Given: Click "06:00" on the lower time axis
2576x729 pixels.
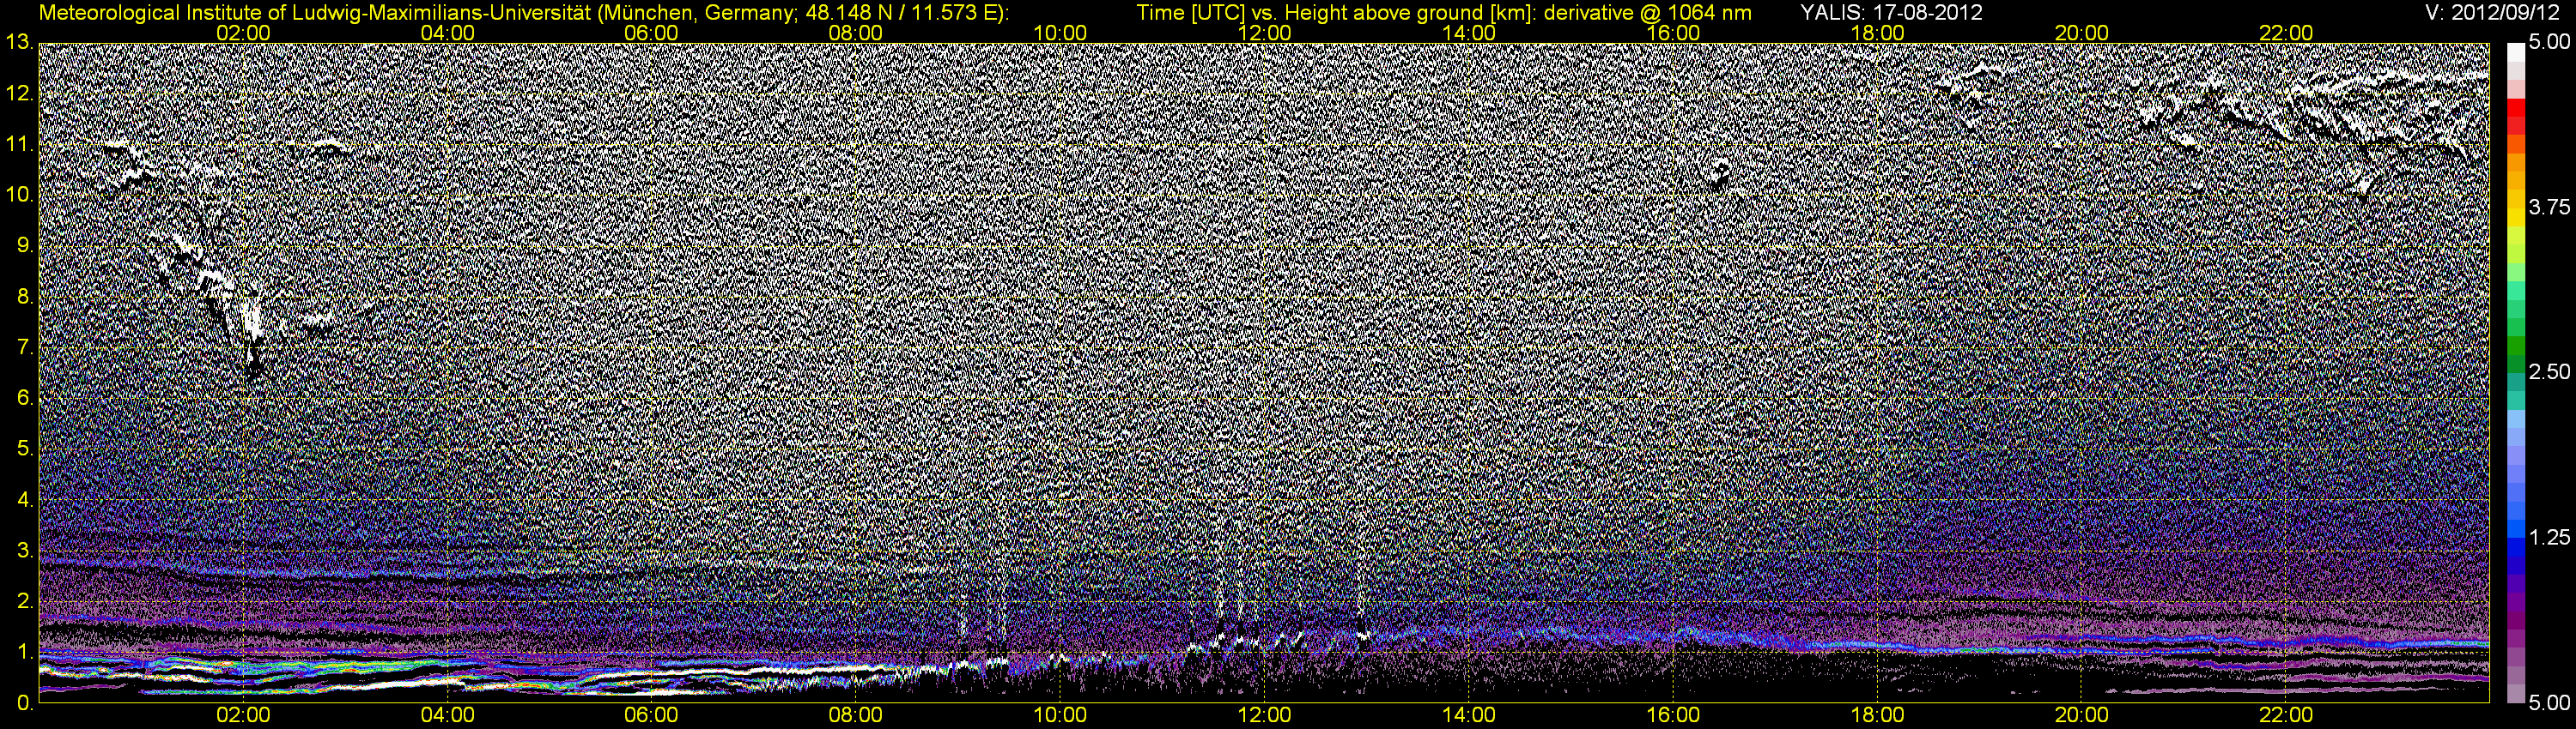Looking at the screenshot, I should 651,715.
